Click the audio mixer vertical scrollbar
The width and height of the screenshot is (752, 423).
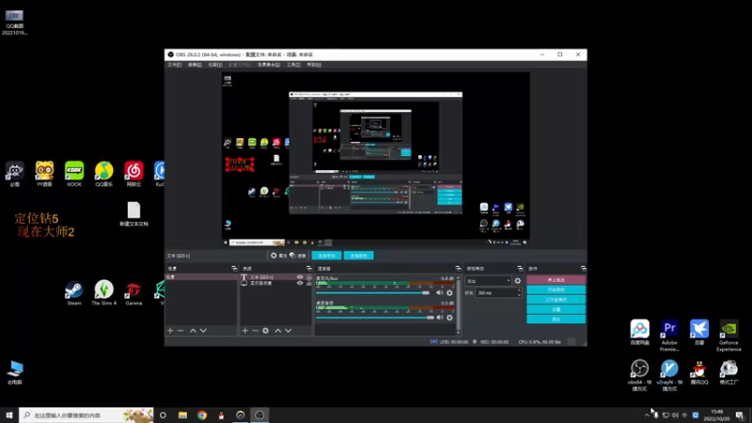(x=458, y=304)
